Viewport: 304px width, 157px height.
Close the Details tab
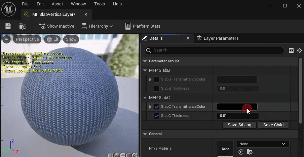tap(188, 38)
